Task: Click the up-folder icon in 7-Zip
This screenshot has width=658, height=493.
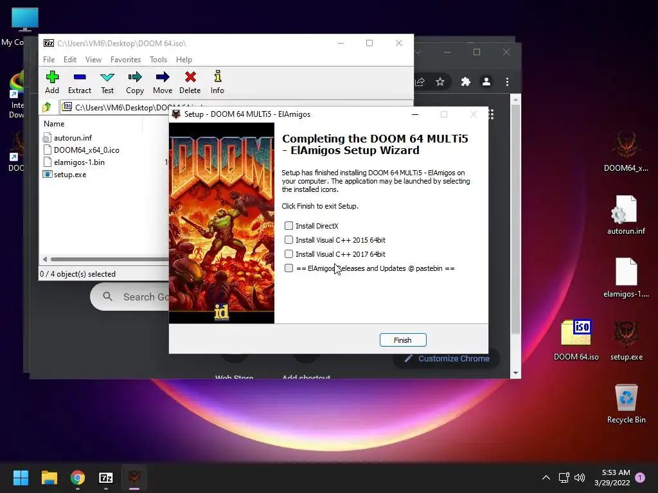Action: pos(46,107)
